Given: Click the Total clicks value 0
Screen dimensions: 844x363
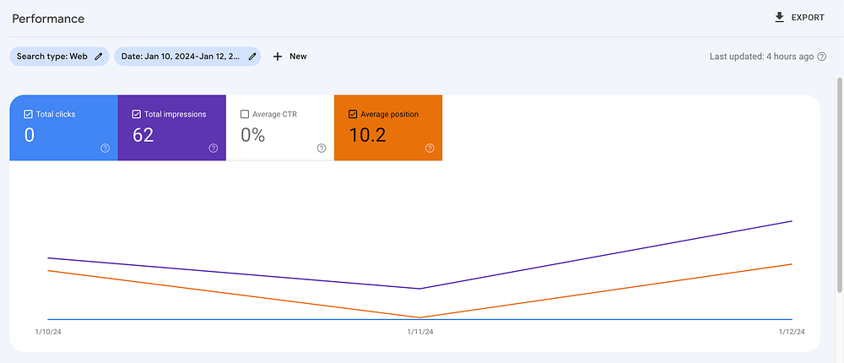Looking at the screenshot, I should click(x=29, y=135).
